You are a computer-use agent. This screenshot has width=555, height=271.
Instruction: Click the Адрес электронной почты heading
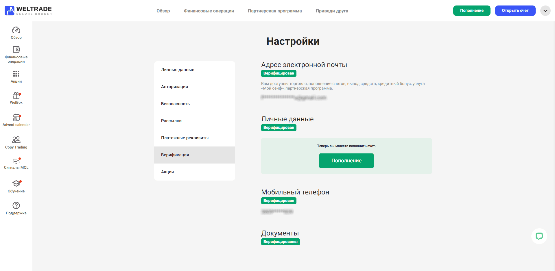coord(304,65)
